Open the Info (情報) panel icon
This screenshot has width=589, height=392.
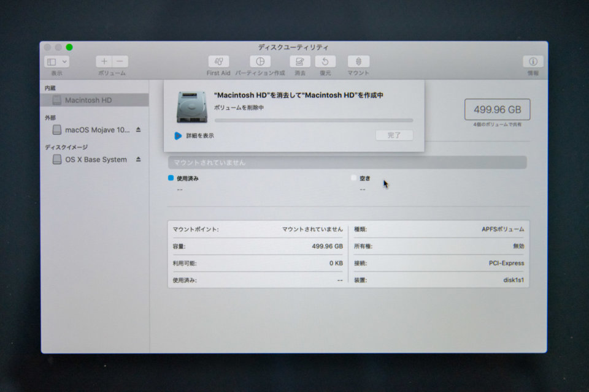click(x=533, y=61)
